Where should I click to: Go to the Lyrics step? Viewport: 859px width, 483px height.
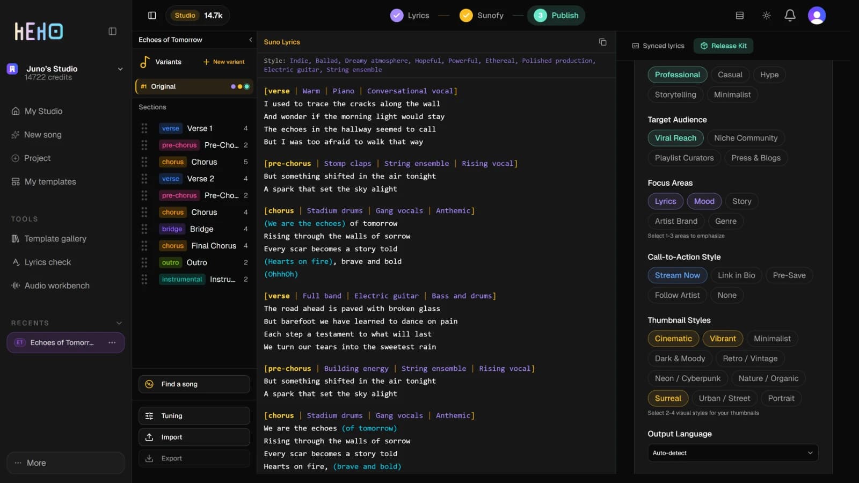coord(410,16)
